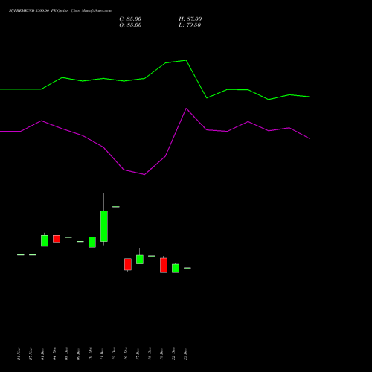This screenshot has height=372, width=372.
Task: Click the low value 'L: 79.50'
Action: tap(190, 25)
